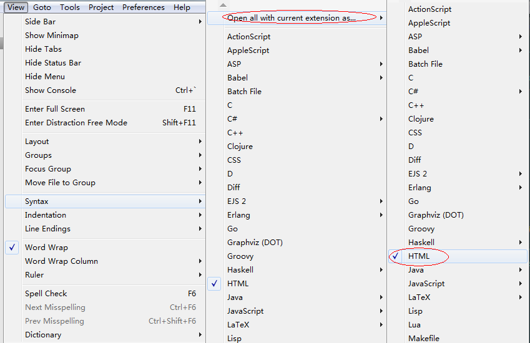Select CSS in the right submenu
Screen dimensions: 530x343
pyautogui.click(x=458, y=133)
